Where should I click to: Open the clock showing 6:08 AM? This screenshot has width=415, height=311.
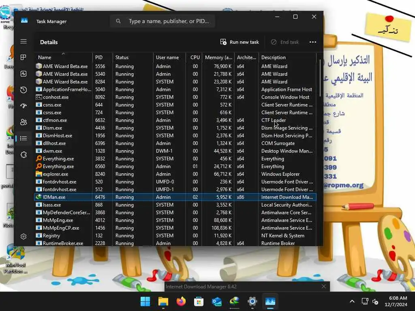[x=396, y=301]
